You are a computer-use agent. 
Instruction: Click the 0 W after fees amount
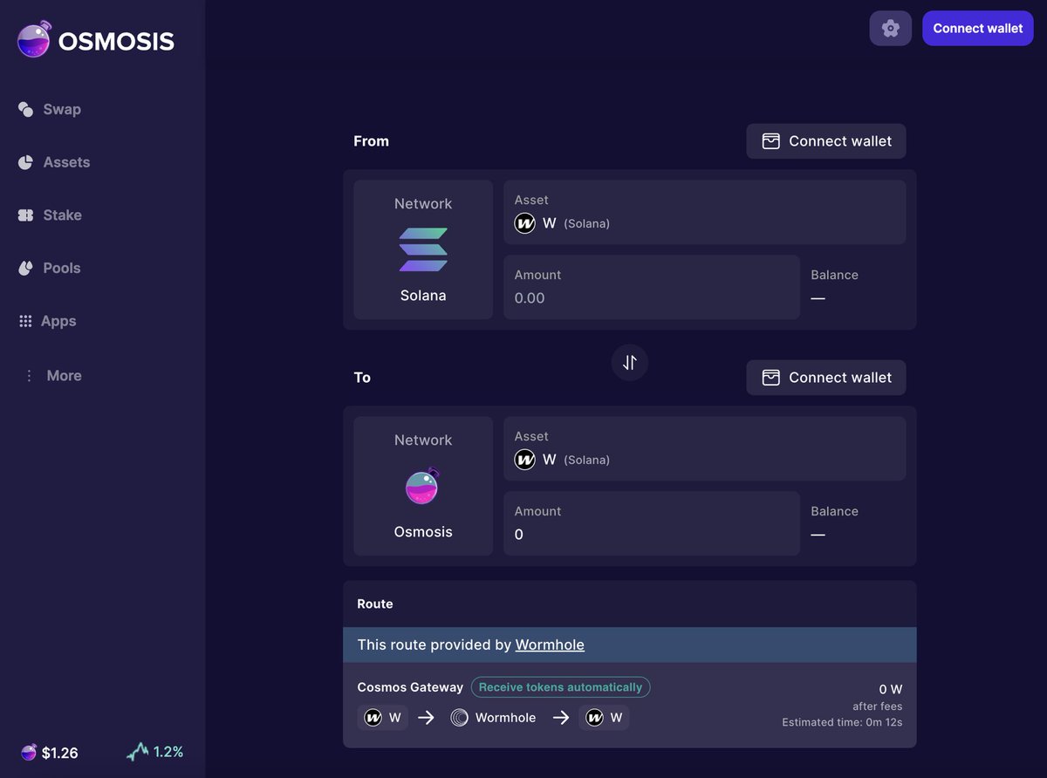point(891,689)
